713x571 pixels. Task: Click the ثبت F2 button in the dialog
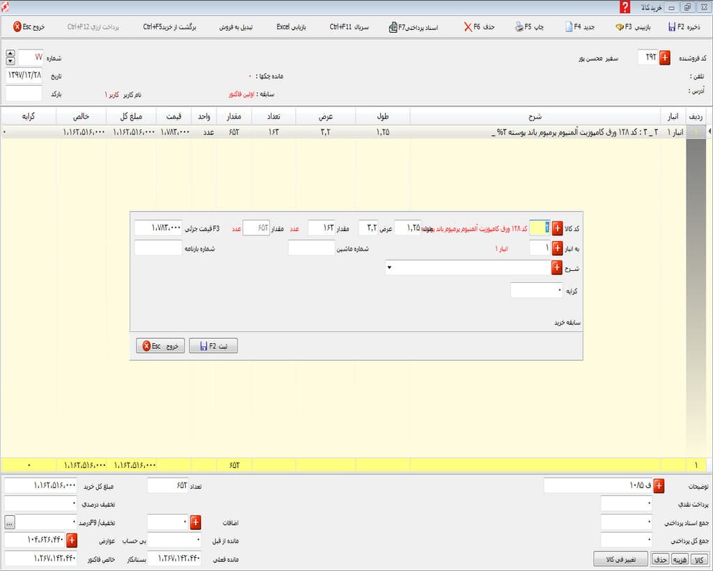pyautogui.click(x=213, y=346)
